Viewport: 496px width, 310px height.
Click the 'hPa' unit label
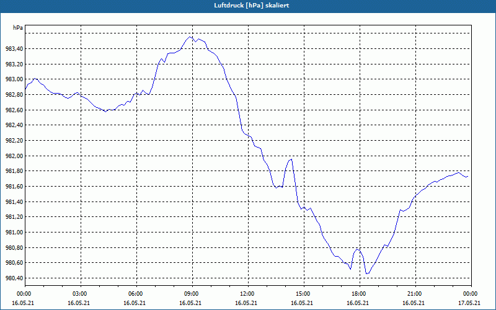point(18,28)
